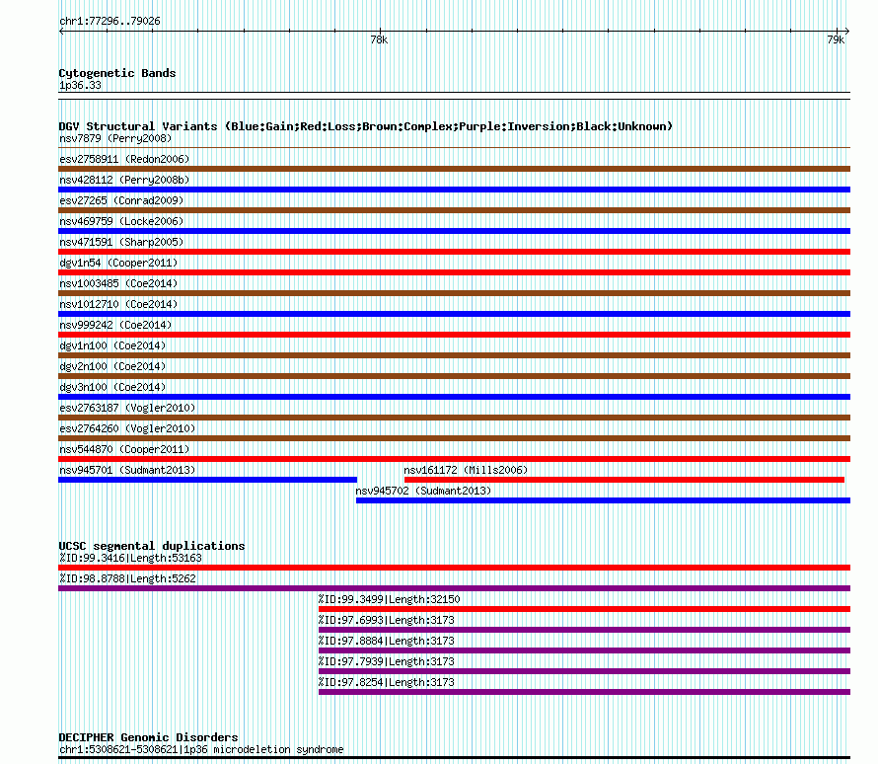Click the short blue bar under nsv945701
Screen dimensions: 878x764
pos(208,480)
